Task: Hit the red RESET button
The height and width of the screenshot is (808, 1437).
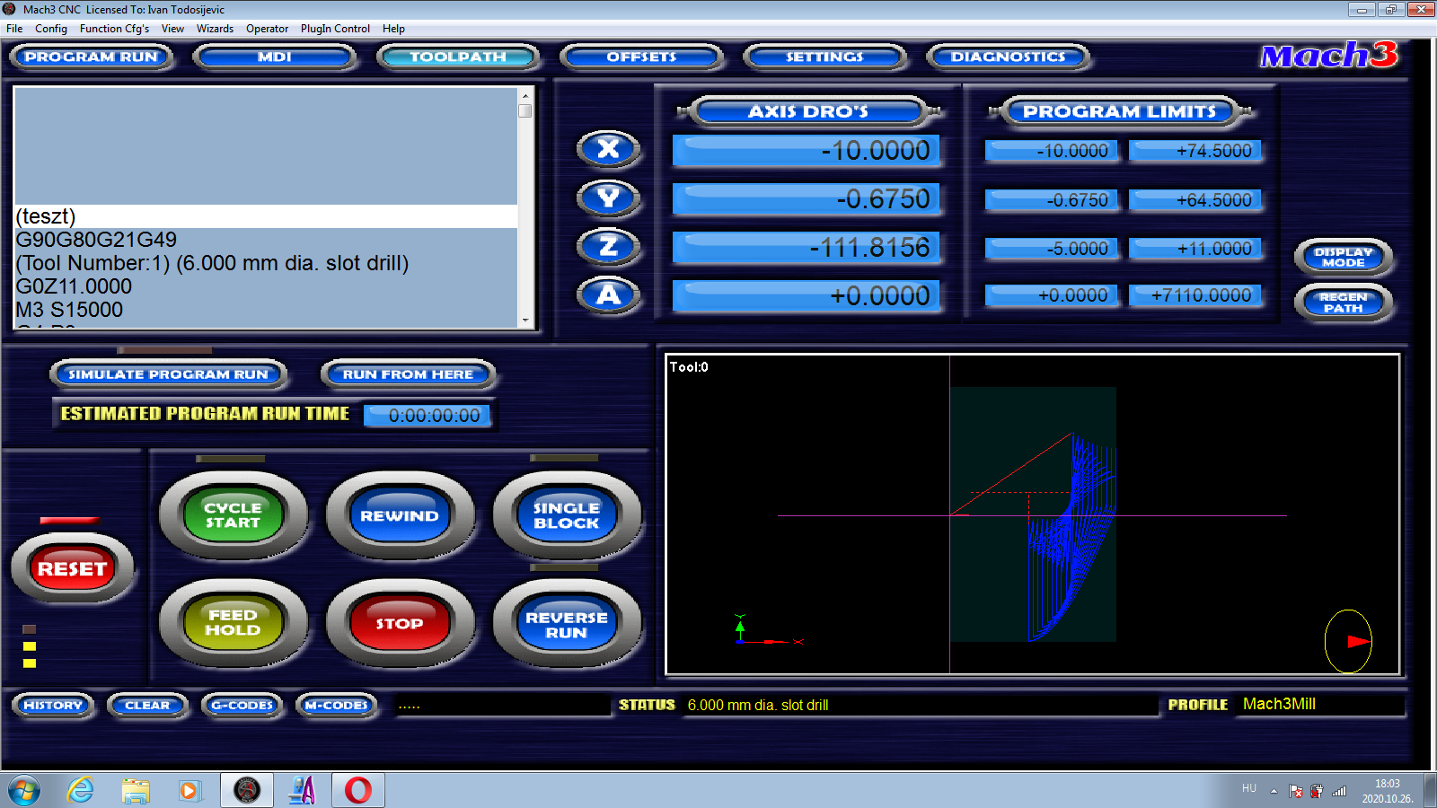Action: click(72, 568)
